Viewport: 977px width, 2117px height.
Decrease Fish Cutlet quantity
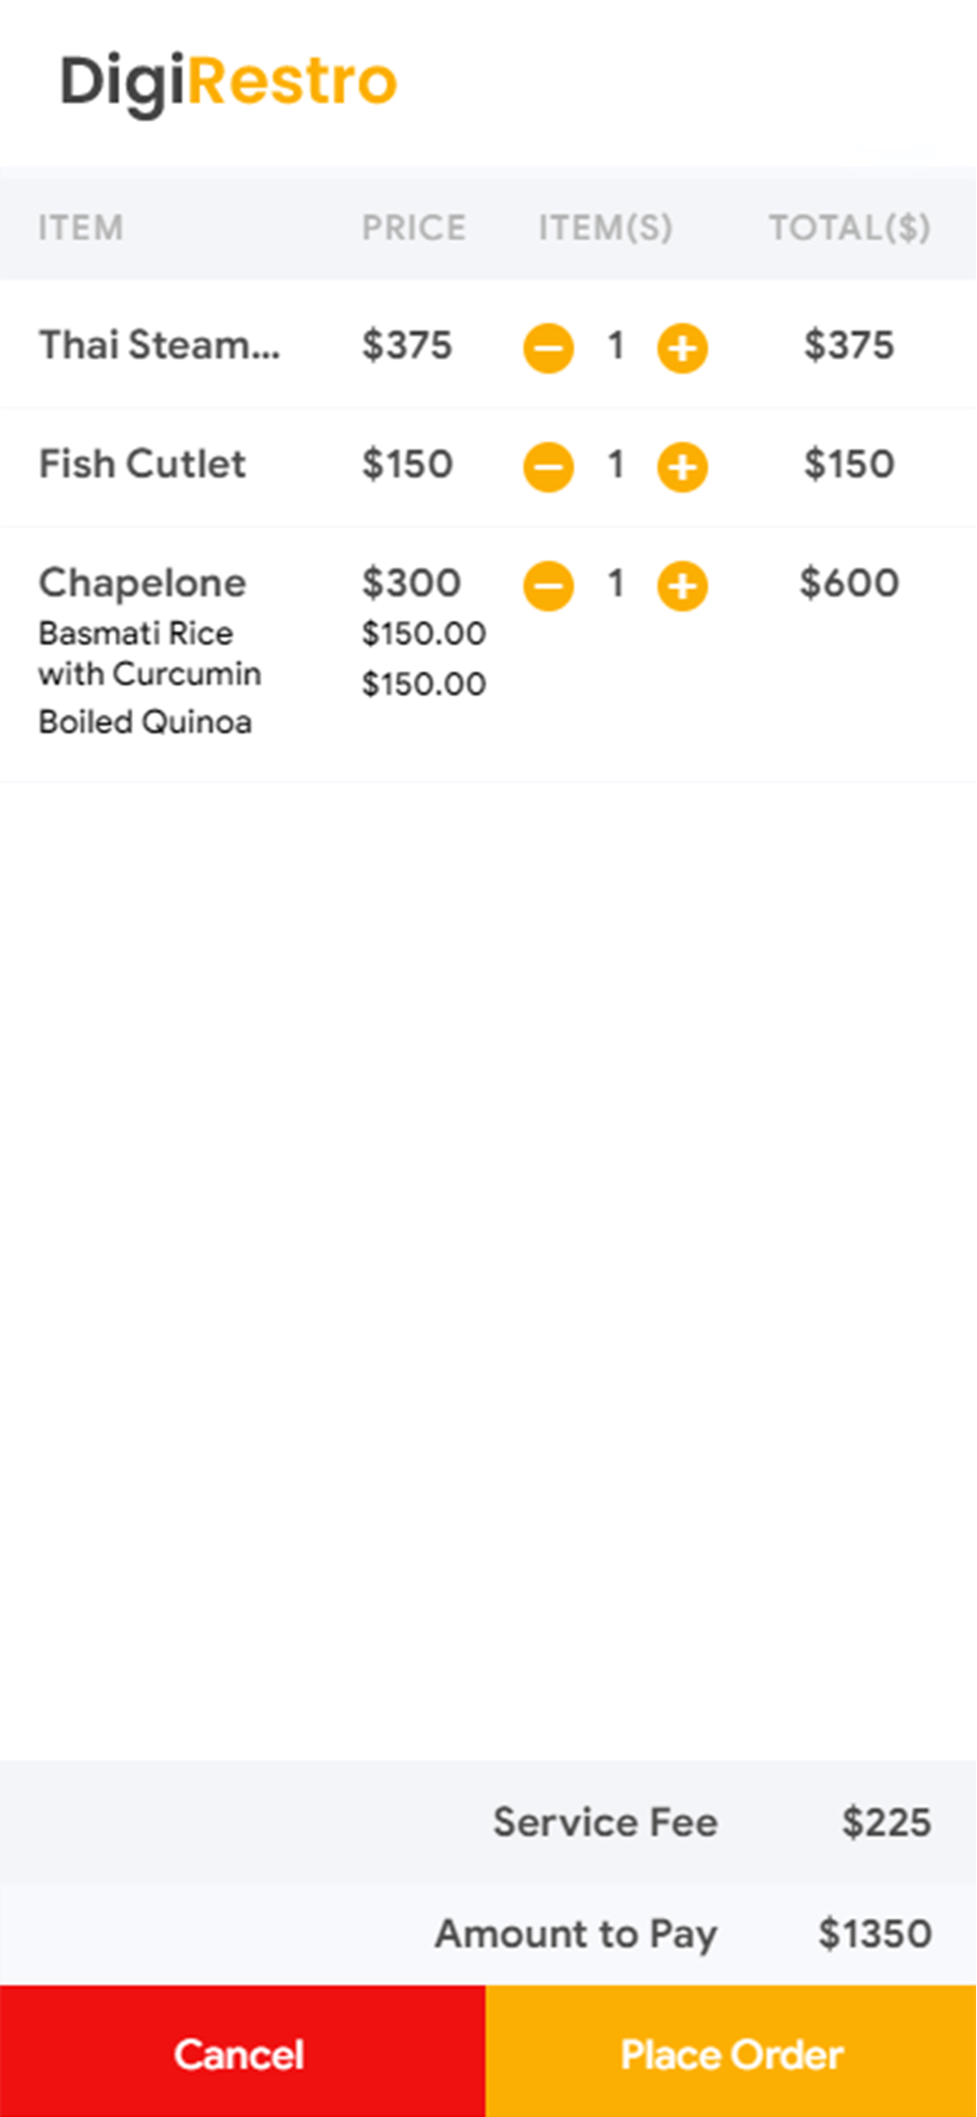[x=548, y=467]
